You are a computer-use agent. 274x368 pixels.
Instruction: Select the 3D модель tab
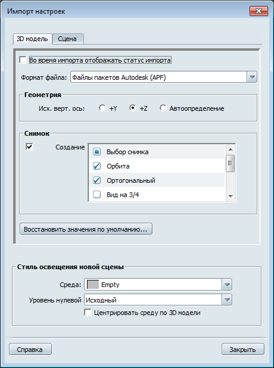(x=32, y=39)
